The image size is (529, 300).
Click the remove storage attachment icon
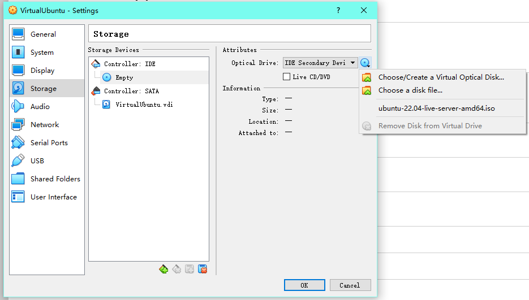[203, 269]
